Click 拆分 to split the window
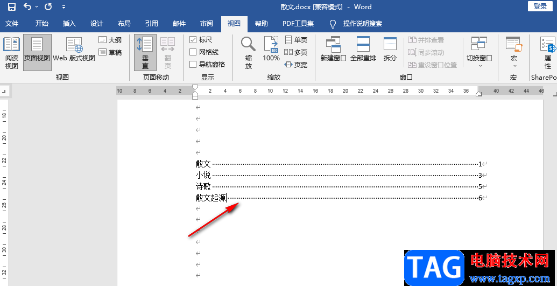 (x=390, y=49)
